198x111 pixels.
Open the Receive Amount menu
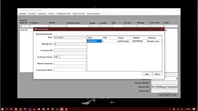tap(93, 14)
